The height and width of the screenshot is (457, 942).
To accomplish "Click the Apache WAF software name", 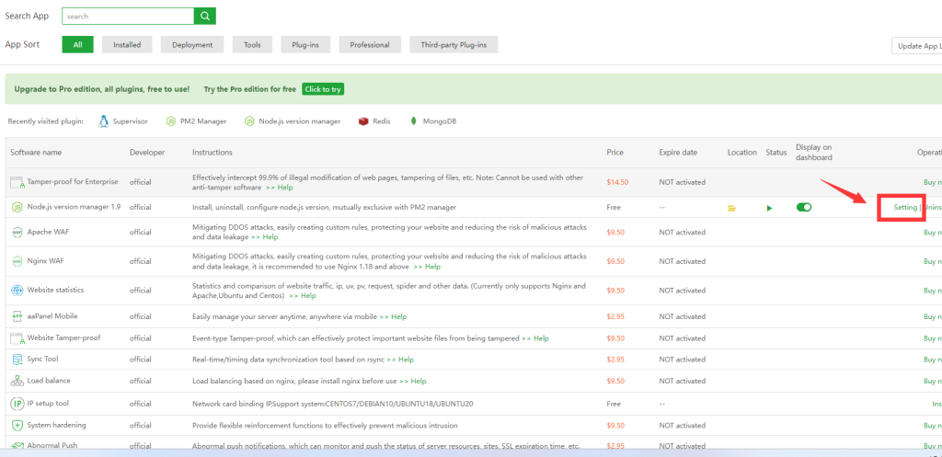I will click(x=48, y=232).
